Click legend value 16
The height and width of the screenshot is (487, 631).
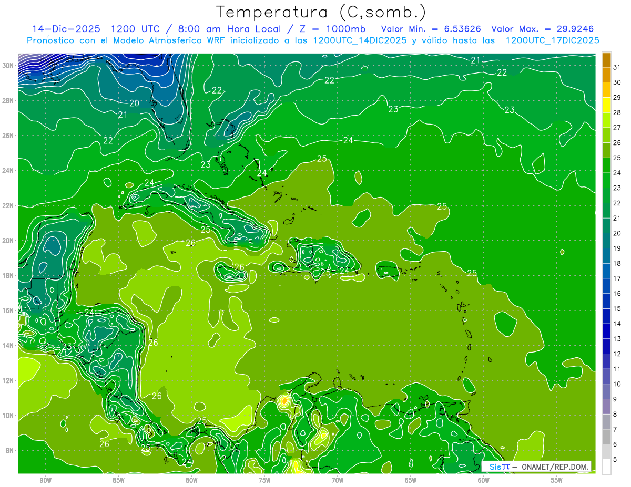tap(617, 294)
